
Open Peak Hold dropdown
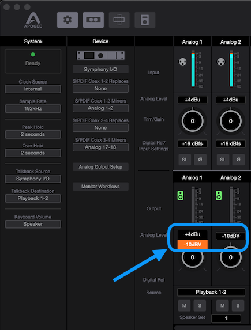33,135
